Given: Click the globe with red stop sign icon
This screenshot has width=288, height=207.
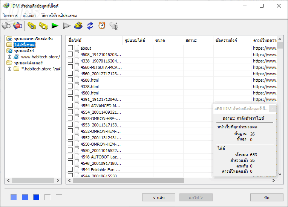Looking at the screenshot, I should tap(18, 26).
